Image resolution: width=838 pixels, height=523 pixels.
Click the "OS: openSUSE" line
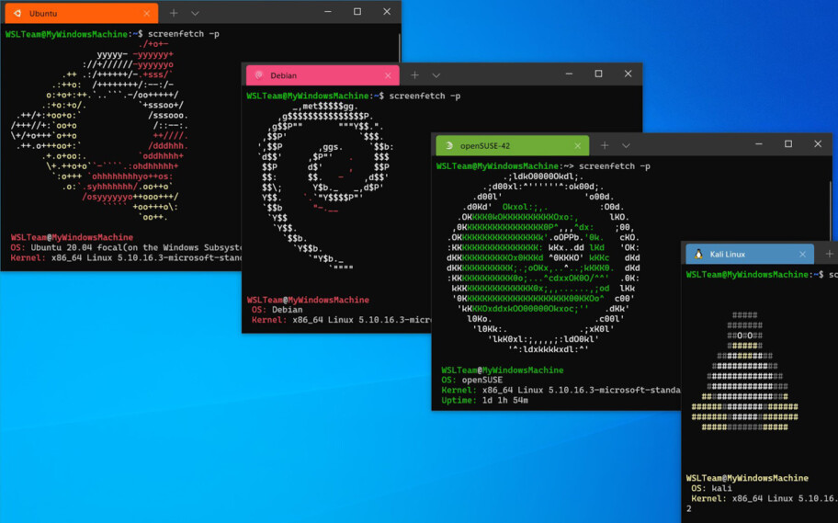472,381
